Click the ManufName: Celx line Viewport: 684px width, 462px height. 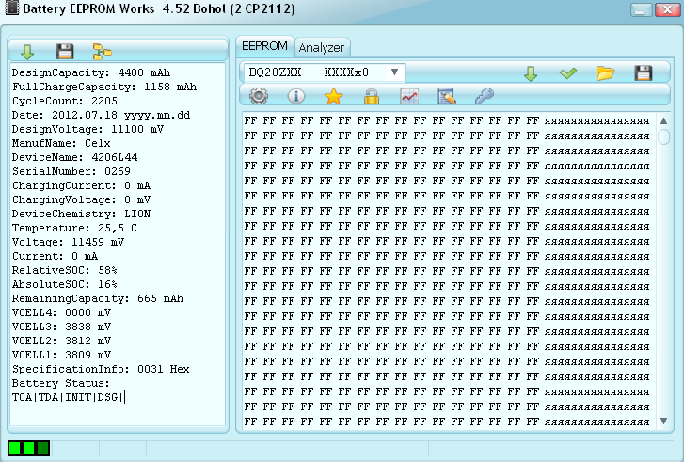pyautogui.click(x=61, y=143)
